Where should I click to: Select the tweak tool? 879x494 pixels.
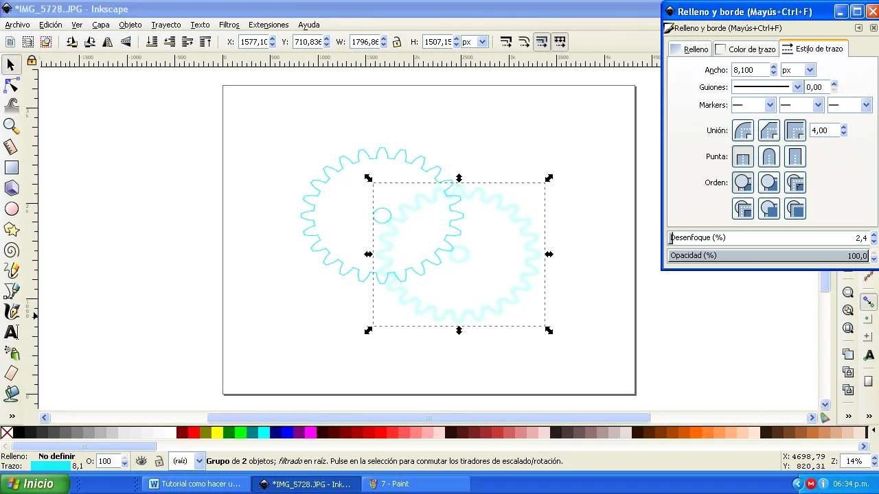tap(11, 106)
